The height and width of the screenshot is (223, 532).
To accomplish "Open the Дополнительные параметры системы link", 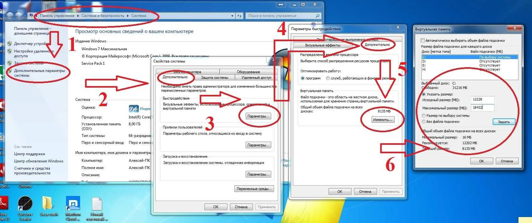I will [39, 73].
